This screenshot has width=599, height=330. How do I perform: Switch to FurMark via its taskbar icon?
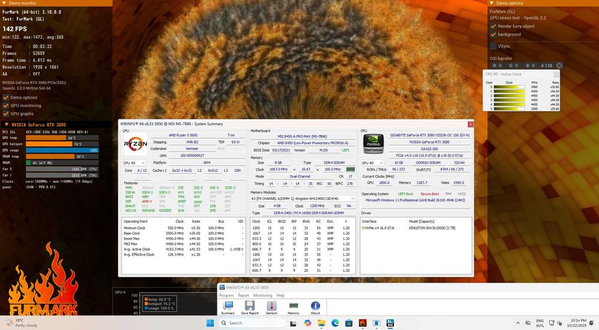pos(362,323)
